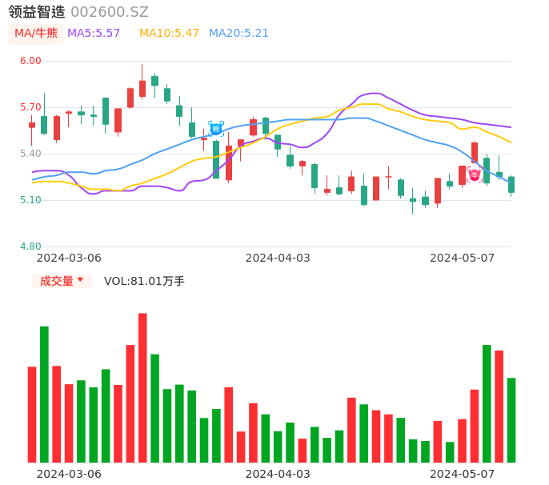Click the 002600.SZ stock code

pyautogui.click(x=110, y=12)
